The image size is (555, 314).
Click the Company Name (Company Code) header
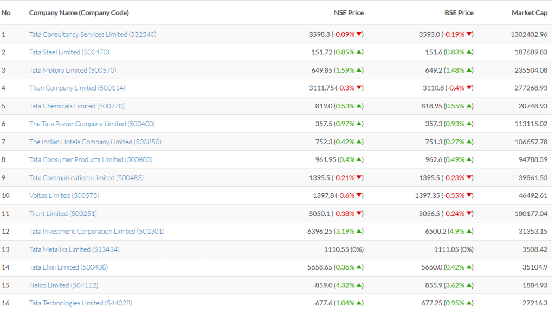79,12
